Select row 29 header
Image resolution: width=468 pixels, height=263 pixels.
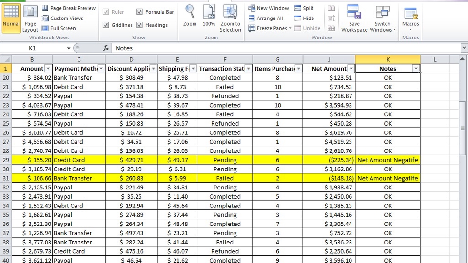click(x=6, y=160)
